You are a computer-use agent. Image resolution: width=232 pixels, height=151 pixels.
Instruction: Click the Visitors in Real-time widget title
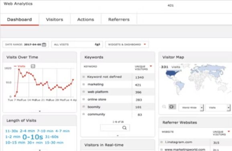[x=104, y=145]
